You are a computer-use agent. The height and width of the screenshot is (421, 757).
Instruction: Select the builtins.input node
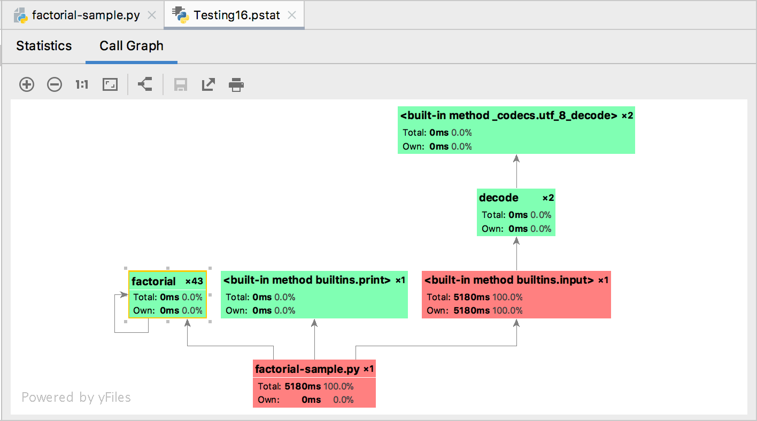click(x=516, y=294)
